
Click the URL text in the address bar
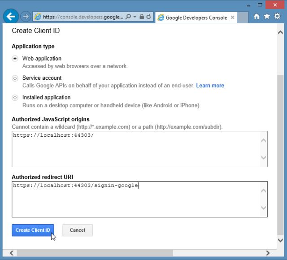click(83, 17)
